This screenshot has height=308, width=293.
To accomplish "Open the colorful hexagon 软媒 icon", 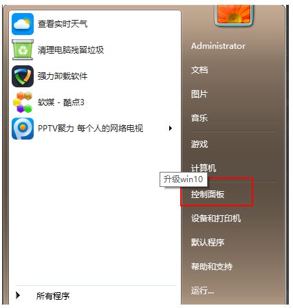I will [23, 102].
